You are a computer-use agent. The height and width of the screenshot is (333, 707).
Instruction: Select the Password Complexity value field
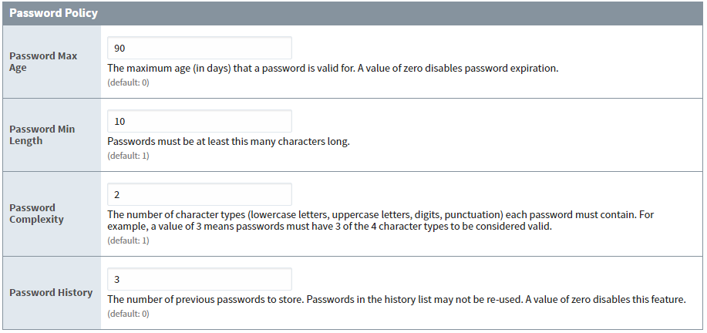199,194
